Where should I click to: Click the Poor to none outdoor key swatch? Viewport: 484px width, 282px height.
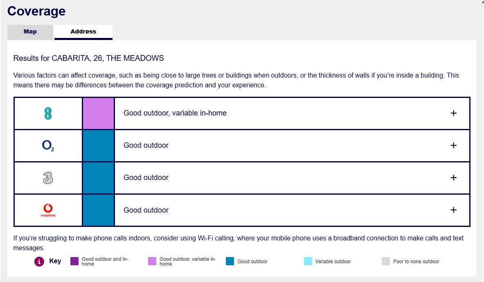[x=386, y=261]
